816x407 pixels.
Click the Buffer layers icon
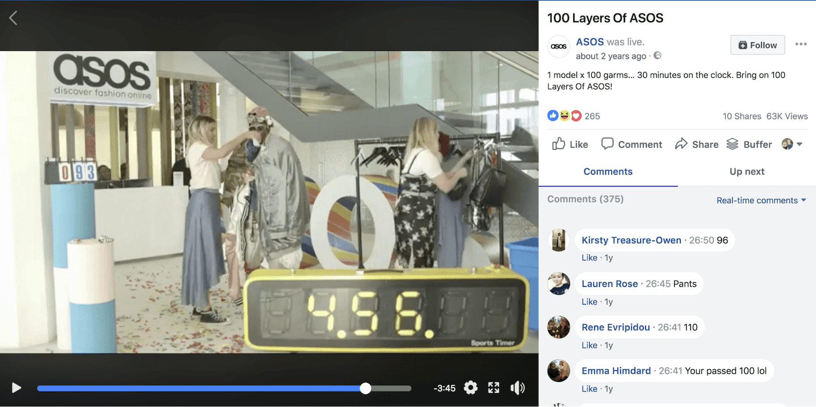pos(732,144)
